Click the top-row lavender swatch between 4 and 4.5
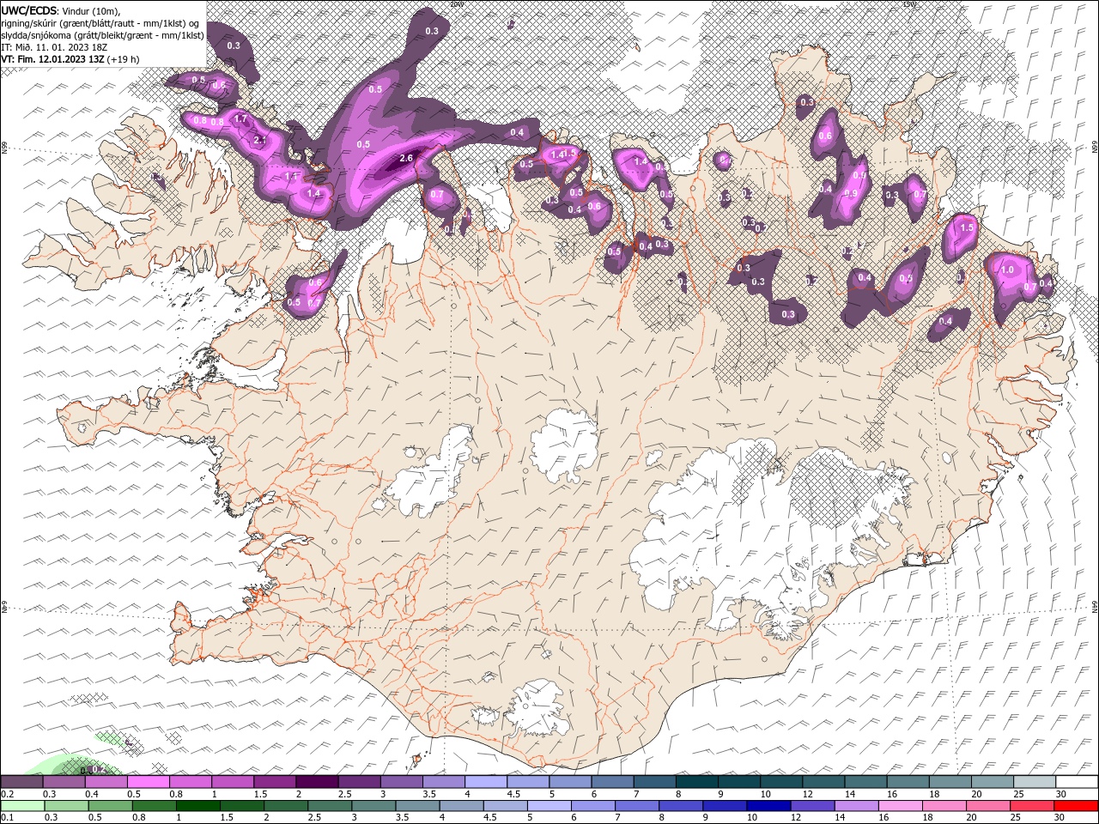The height and width of the screenshot is (824, 1099). [x=487, y=782]
